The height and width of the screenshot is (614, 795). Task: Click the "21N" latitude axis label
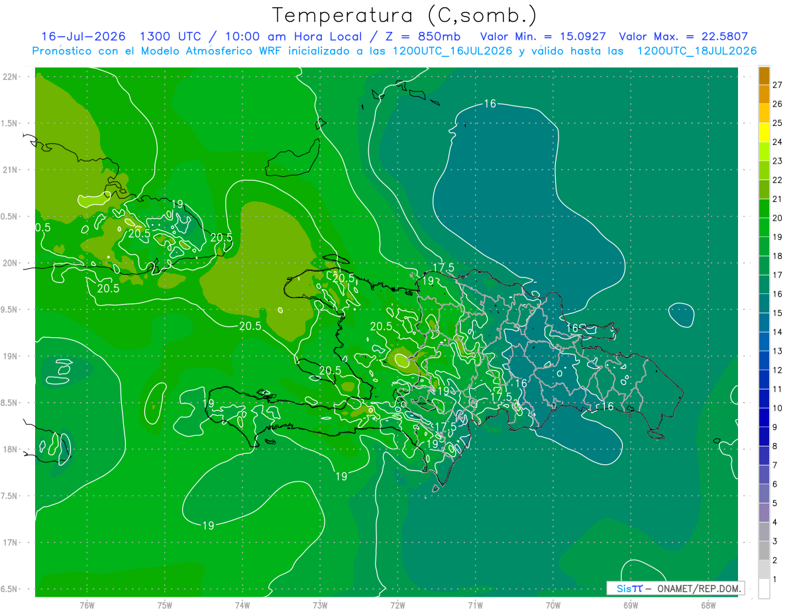tap(10, 170)
